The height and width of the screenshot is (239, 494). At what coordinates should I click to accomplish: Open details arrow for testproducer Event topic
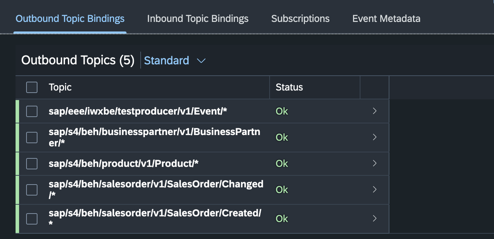pyautogui.click(x=375, y=111)
